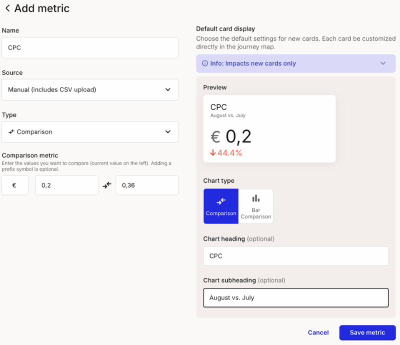Image resolution: width=400 pixels, height=345 pixels.
Task: Click the CPC preview card
Action: 269,128
